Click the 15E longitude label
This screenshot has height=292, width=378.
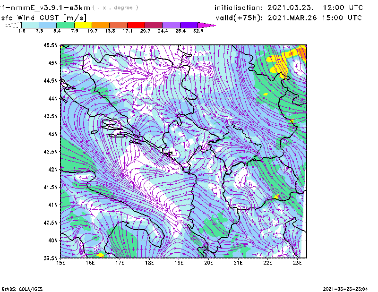60,263
